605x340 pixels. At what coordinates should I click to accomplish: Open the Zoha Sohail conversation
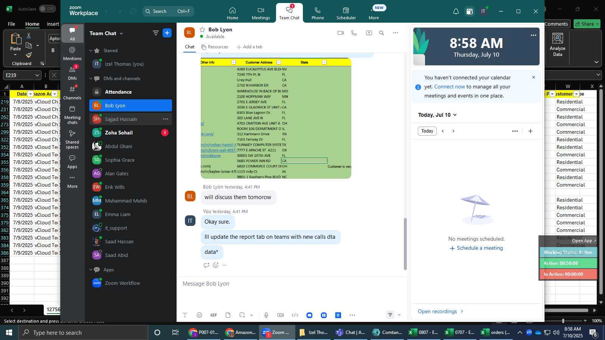tap(130, 133)
